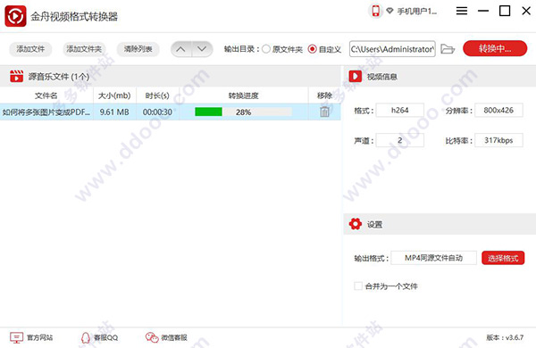Click 输出格式 field MP4同源文件自动
The image size is (536, 348).
tap(434, 258)
